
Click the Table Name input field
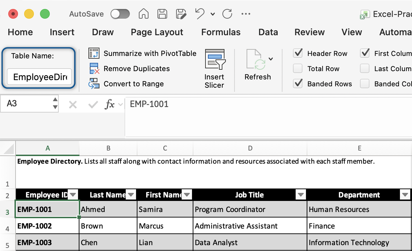[x=39, y=77]
